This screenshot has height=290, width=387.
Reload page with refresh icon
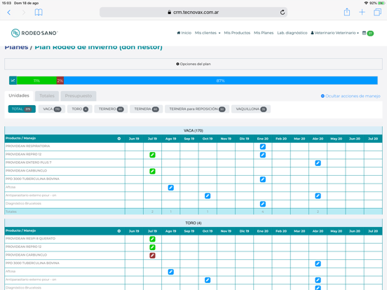tap(283, 13)
